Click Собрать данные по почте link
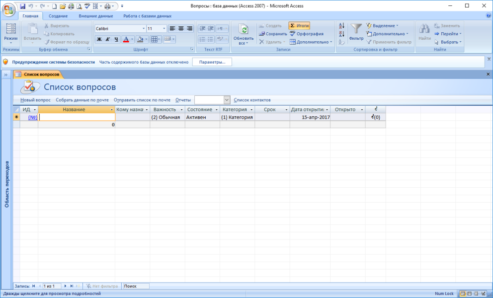This screenshot has width=493, height=298. click(x=82, y=100)
